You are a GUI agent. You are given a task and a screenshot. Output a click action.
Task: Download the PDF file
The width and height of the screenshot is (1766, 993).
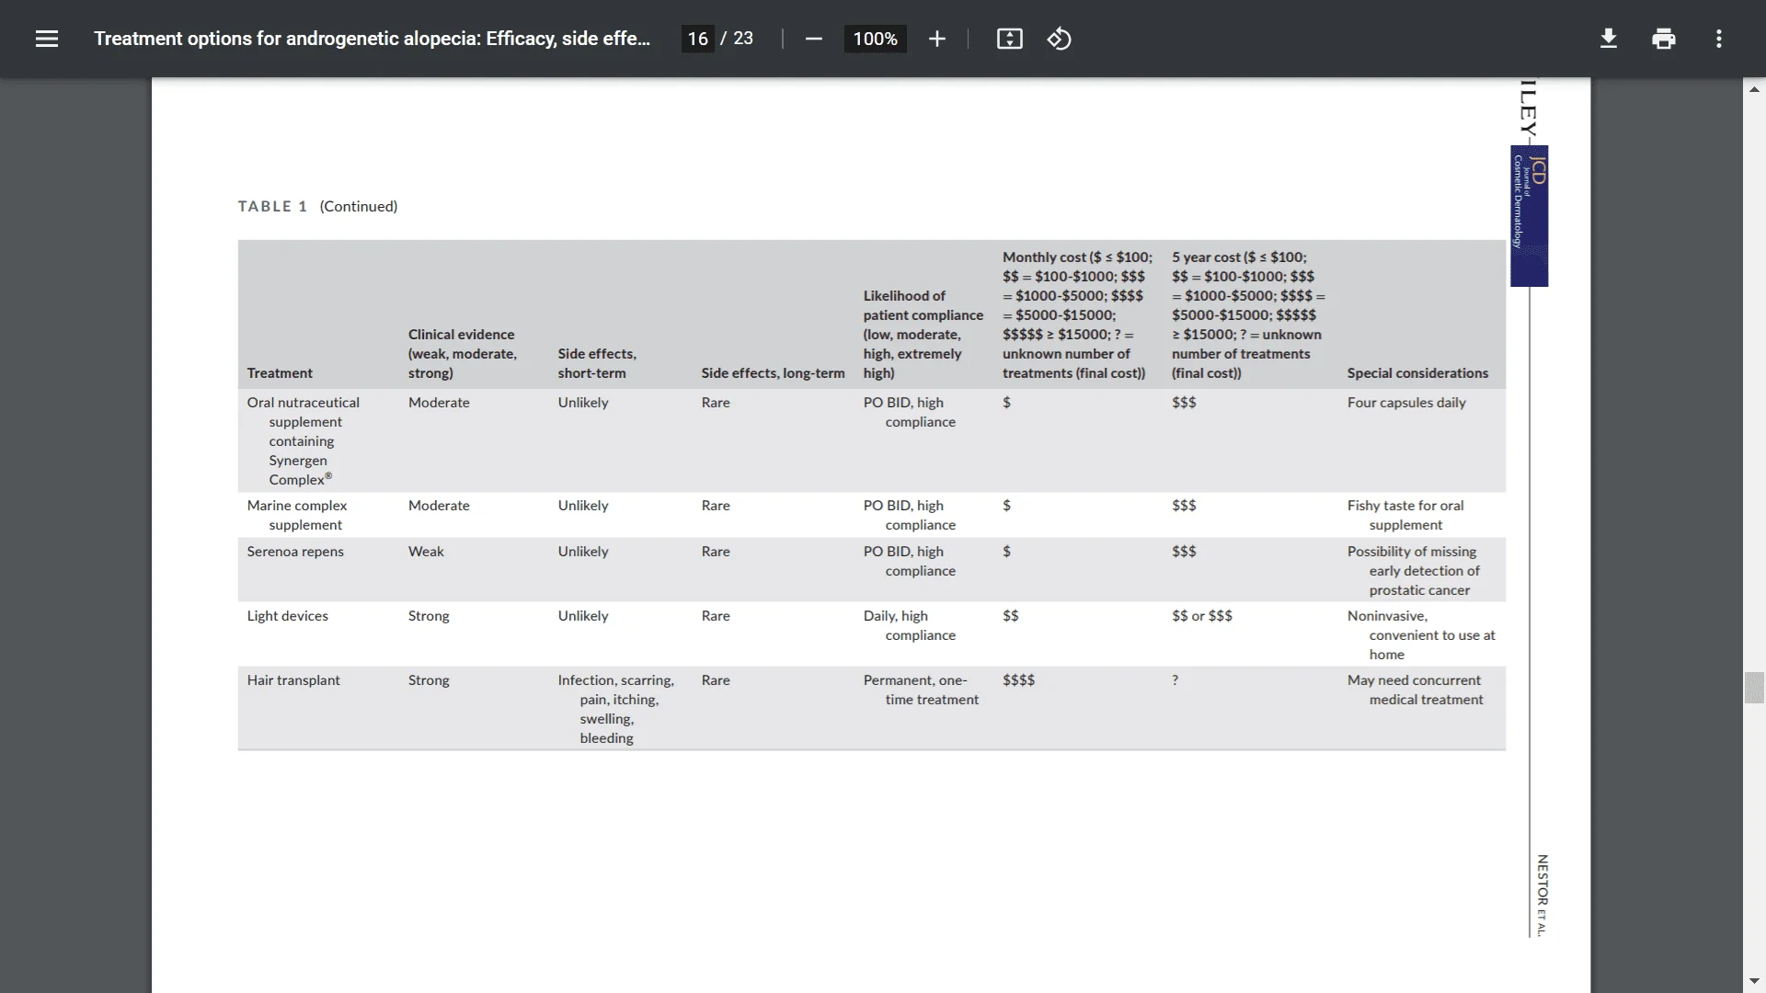click(1608, 39)
